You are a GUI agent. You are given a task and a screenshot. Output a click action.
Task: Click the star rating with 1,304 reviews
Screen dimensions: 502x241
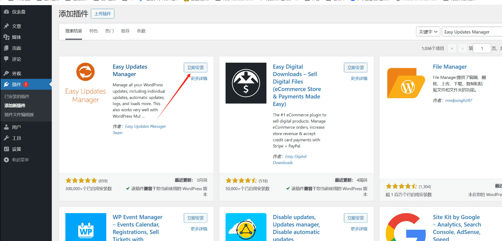click(x=401, y=186)
